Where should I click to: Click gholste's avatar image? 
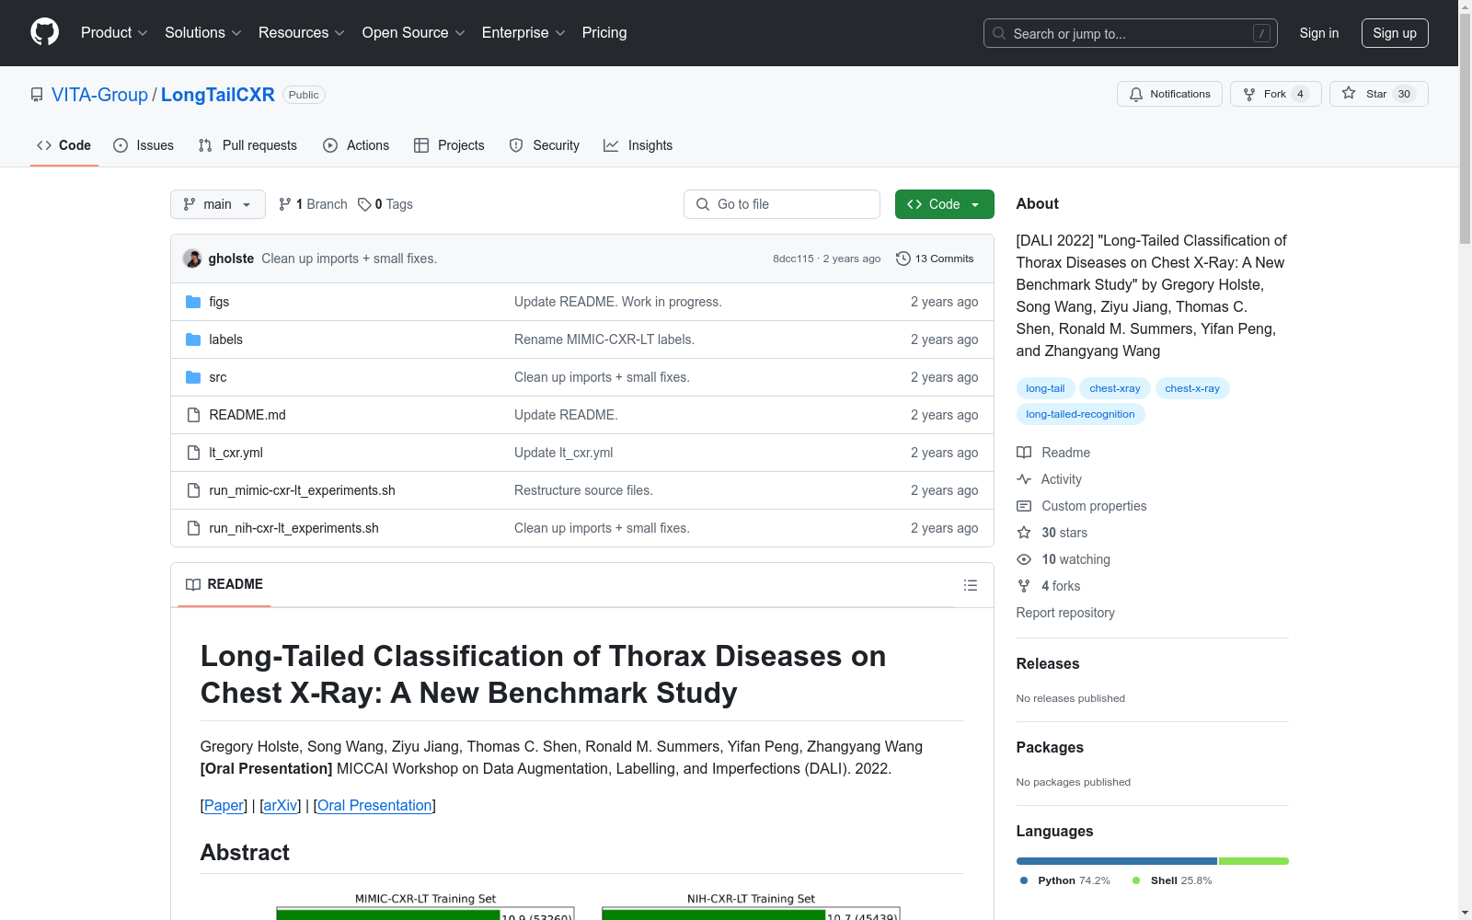tap(192, 259)
